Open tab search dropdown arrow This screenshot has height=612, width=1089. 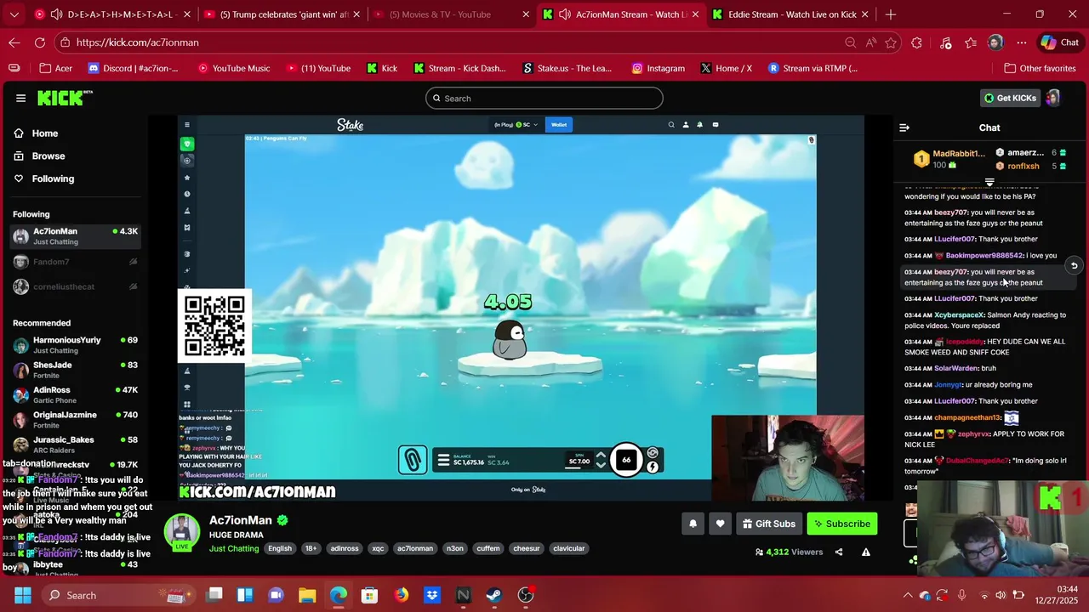(x=14, y=14)
